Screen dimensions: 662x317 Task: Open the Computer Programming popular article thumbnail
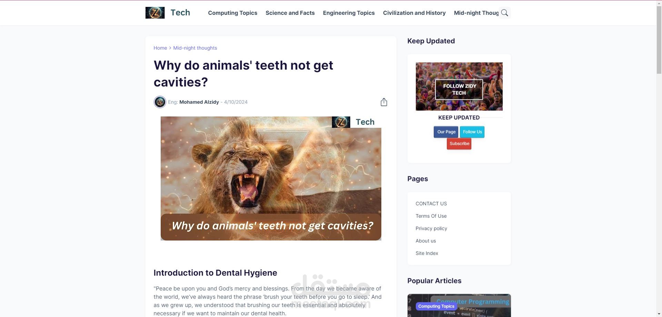459,305
